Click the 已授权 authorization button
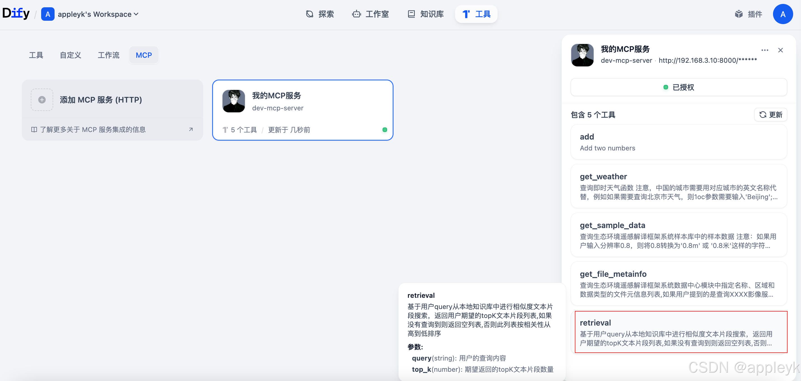This screenshot has height=381, width=801. [678, 87]
